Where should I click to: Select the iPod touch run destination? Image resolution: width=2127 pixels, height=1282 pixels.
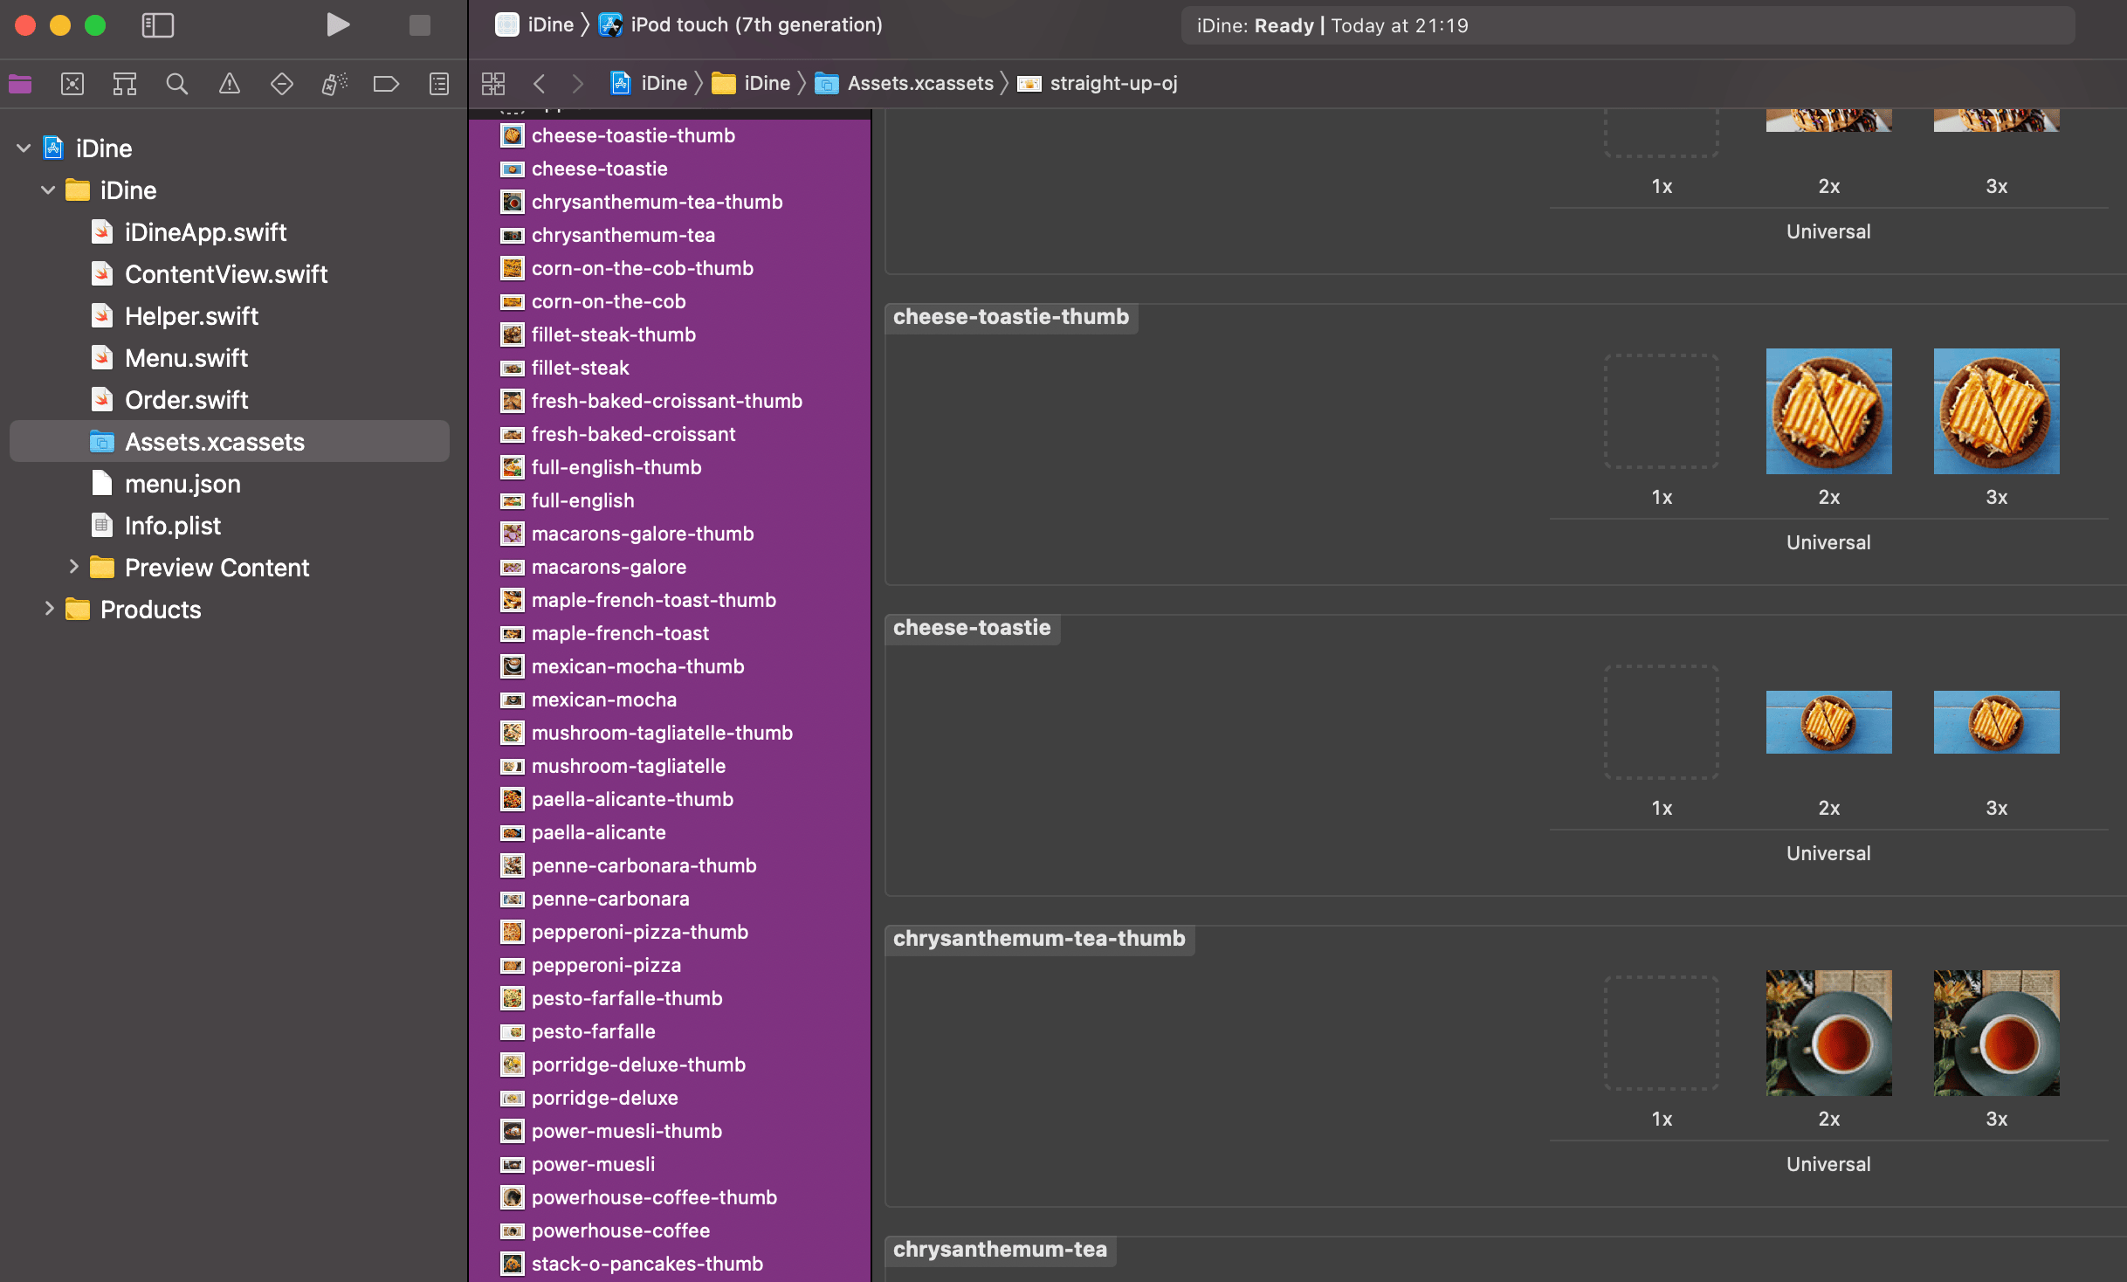(756, 25)
